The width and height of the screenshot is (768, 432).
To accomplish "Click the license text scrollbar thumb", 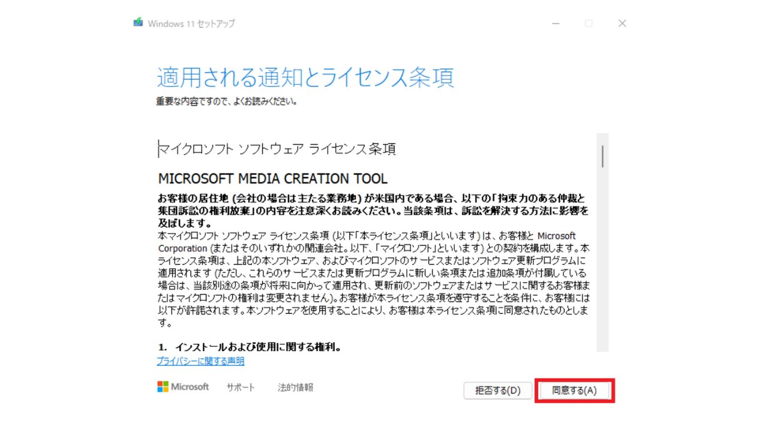I will point(602,155).
